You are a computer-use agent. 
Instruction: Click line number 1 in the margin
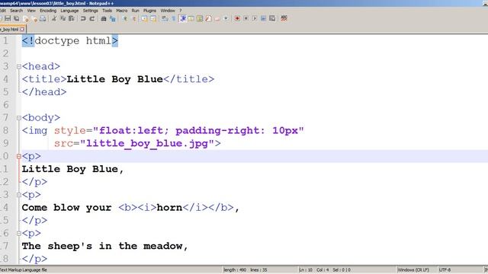tap(5, 40)
